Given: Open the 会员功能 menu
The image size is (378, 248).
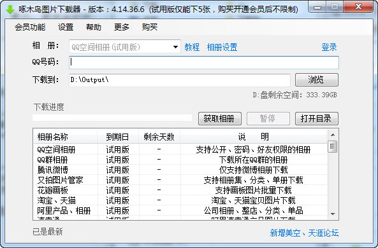Looking at the screenshot, I should (30, 27).
